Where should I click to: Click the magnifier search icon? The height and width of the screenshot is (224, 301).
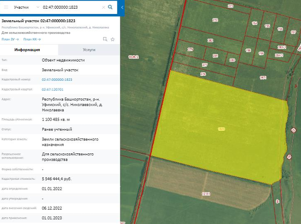click(x=110, y=7)
